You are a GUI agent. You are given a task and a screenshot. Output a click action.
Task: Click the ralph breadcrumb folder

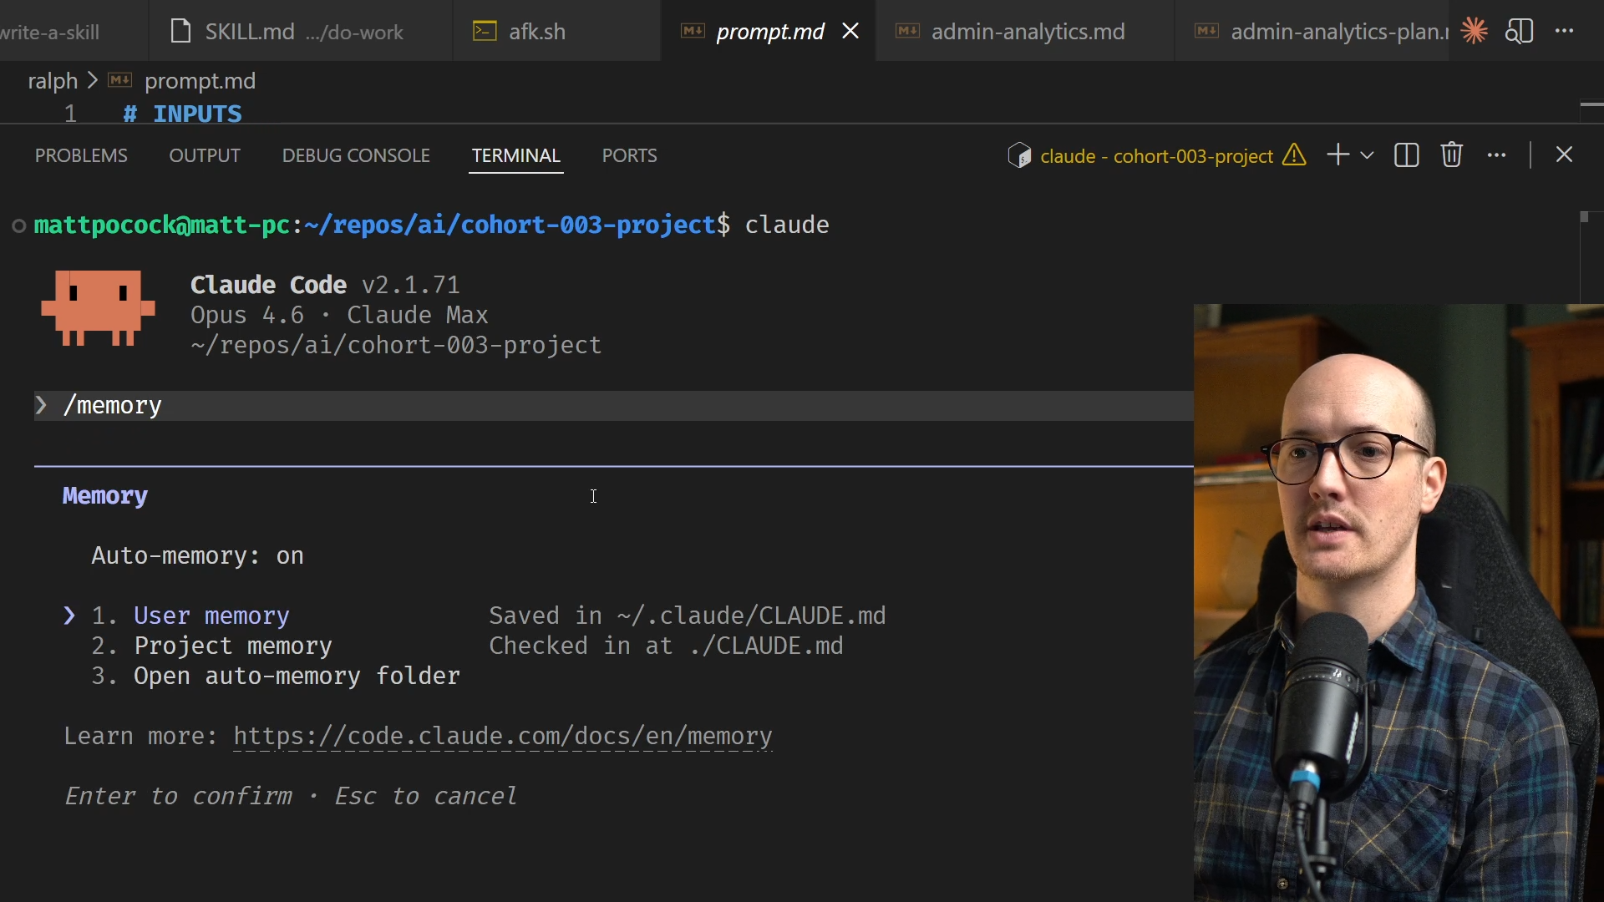[x=53, y=81]
